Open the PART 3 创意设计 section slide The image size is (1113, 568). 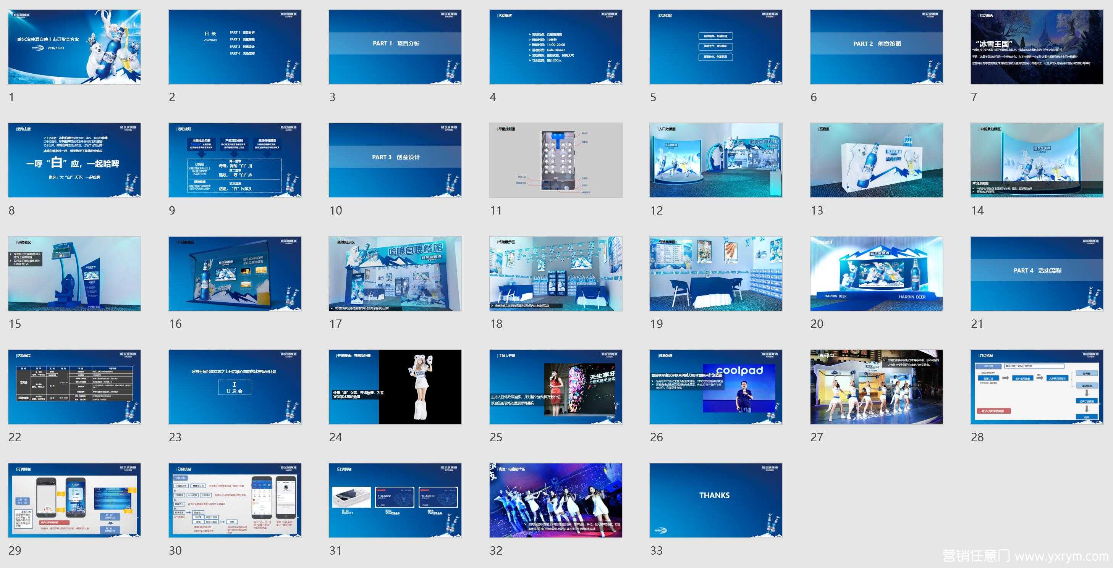coord(395,160)
